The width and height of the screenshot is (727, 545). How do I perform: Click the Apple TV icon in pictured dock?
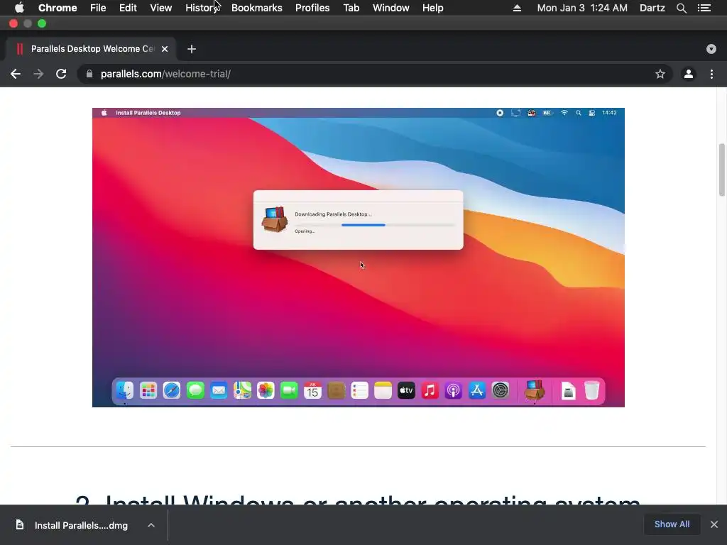coord(406,391)
